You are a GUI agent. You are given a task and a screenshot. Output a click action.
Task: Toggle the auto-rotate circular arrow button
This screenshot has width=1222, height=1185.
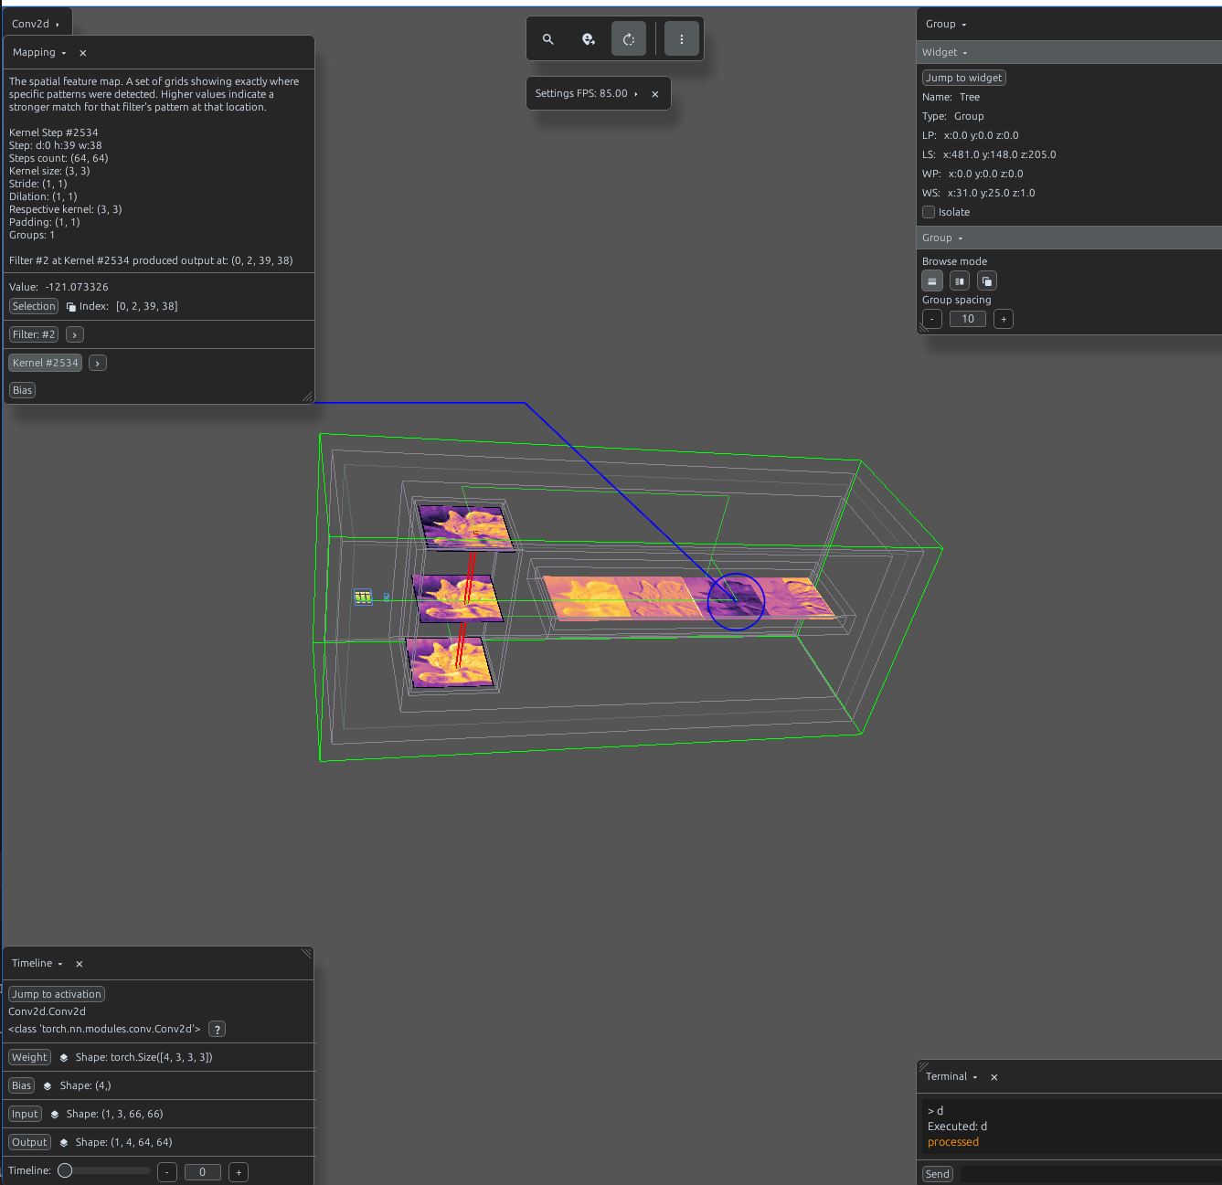pos(629,39)
